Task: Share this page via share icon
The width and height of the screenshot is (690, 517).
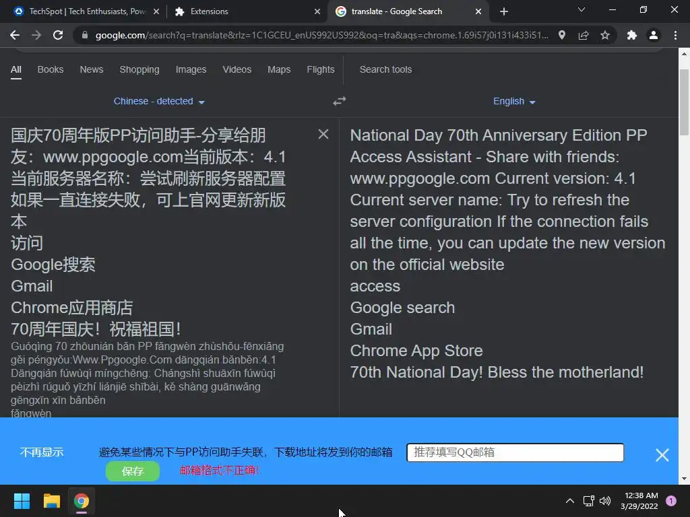Action: [584, 35]
